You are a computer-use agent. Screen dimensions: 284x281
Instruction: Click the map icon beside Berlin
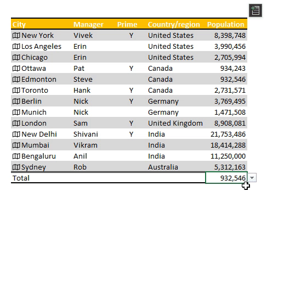click(16, 101)
